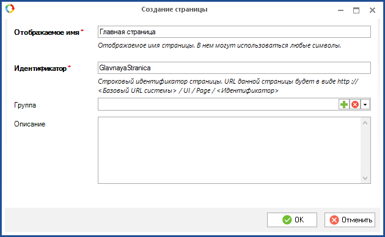Viewport: 385px width, 237px height.
Task: Minimize the Создание страницы window
Action: (340, 10)
